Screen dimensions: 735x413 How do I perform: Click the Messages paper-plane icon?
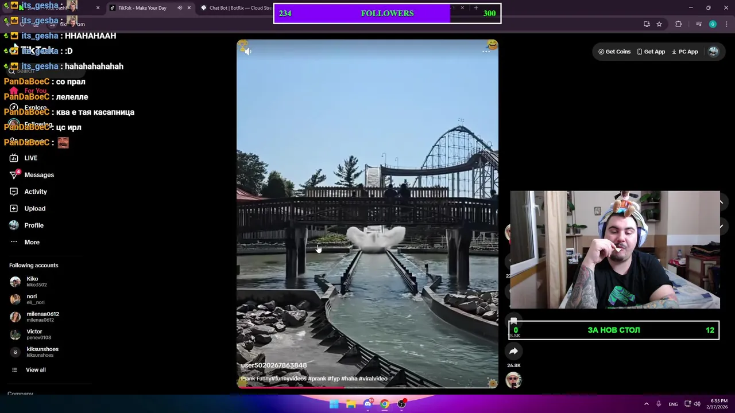(14, 174)
